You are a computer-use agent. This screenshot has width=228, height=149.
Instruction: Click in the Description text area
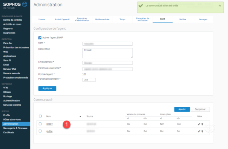click(x=108, y=53)
